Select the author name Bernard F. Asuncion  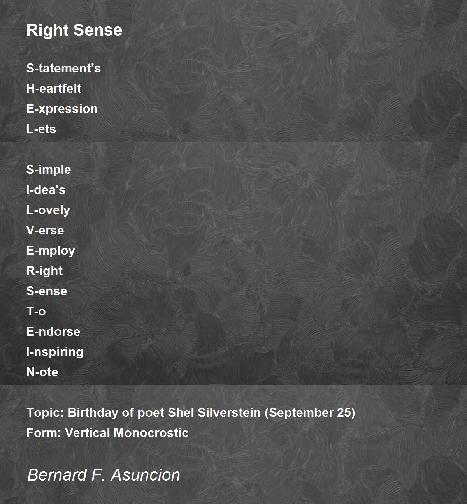pyautogui.click(x=104, y=475)
